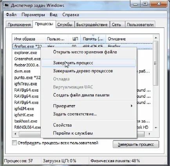The height and width of the screenshot is (166, 170).
Task: Click the horizontal scrollbar right arrow
Action: (149, 134)
